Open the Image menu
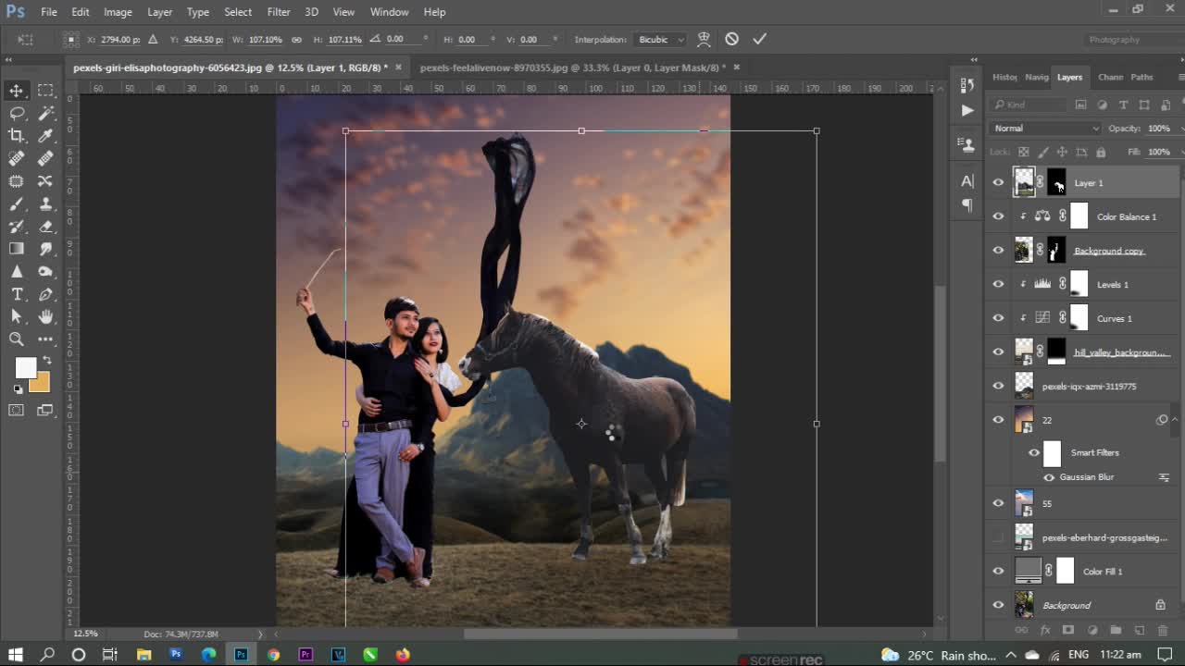The height and width of the screenshot is (666, 1185). (118, 12)
